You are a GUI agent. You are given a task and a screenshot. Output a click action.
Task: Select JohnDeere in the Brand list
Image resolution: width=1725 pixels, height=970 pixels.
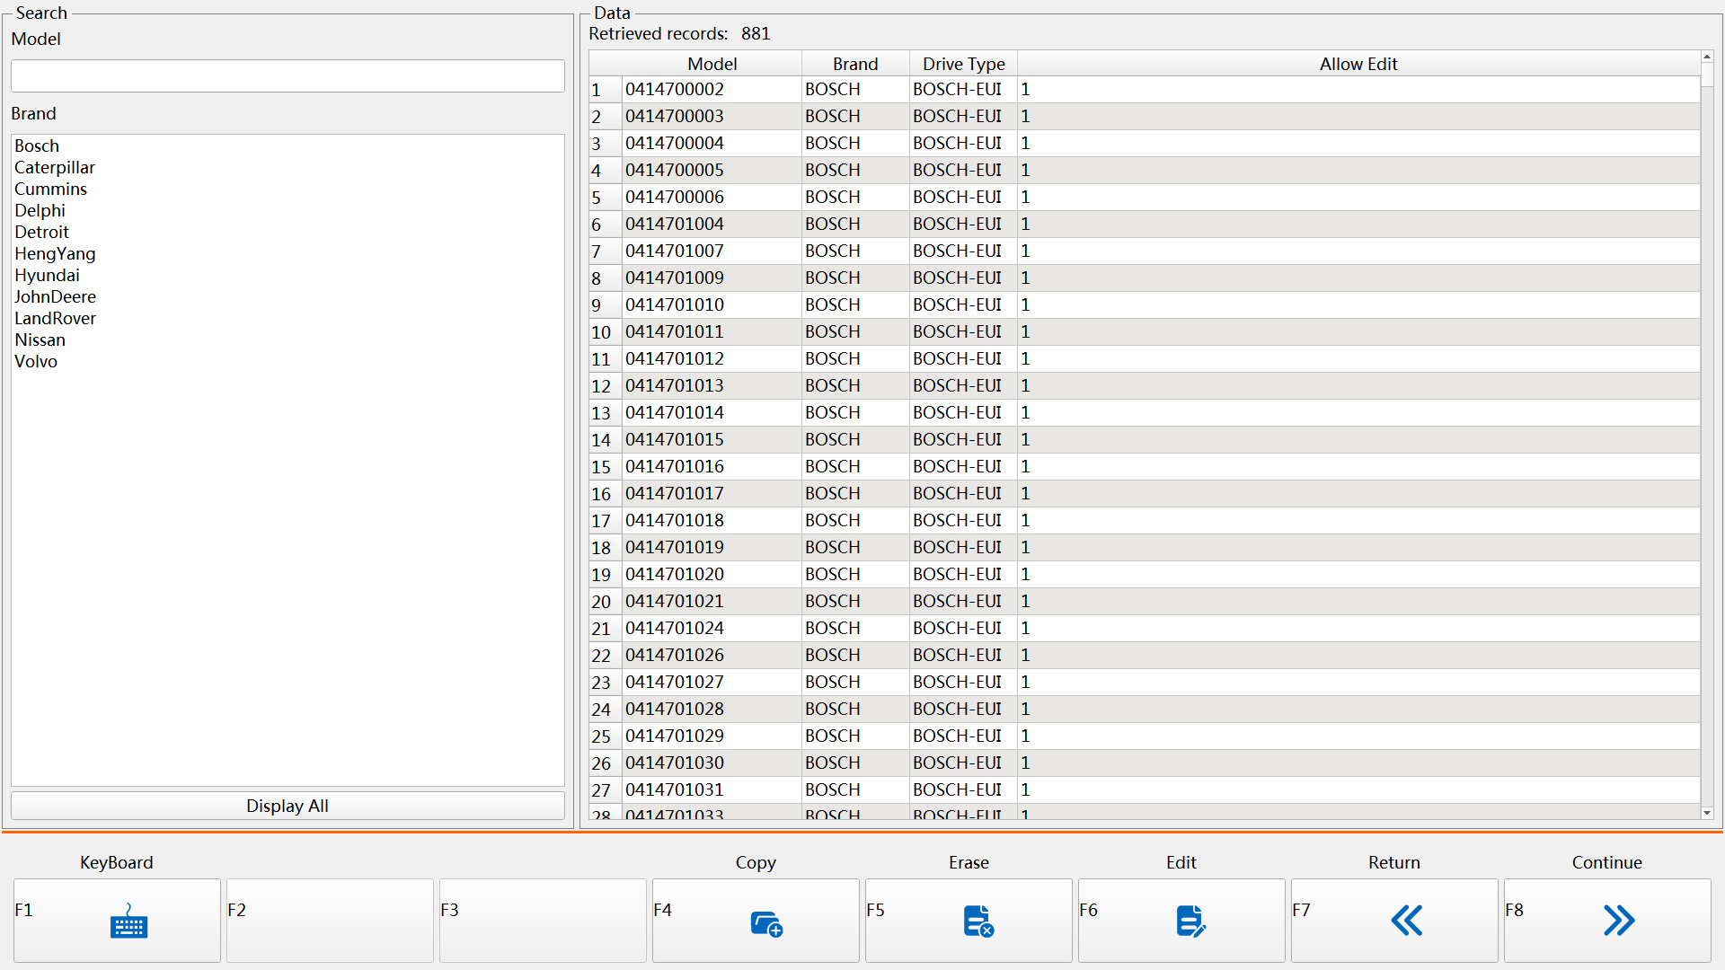click(55, 296)
